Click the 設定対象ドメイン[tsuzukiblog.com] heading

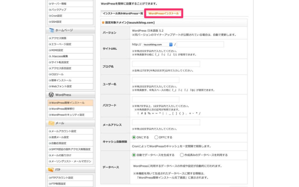[x=130, y=22]
